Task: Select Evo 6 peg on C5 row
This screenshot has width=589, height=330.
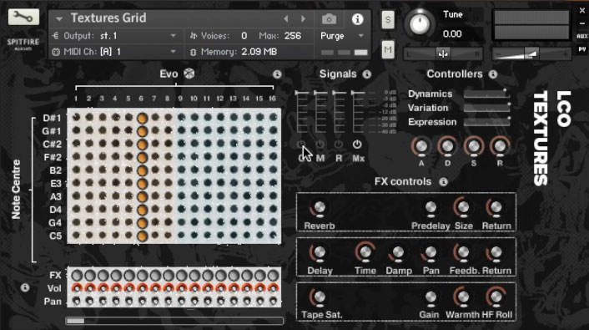Action: point(142,236)
